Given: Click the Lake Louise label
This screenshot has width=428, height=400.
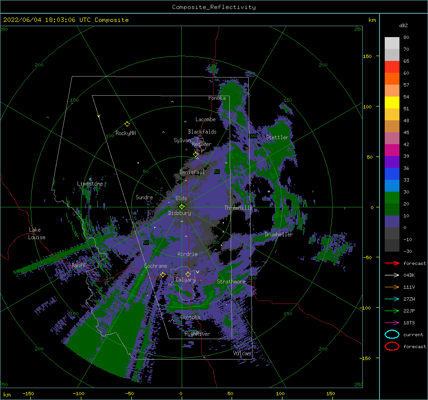Looking at the screenshot, I should click(x=37, y=234).
